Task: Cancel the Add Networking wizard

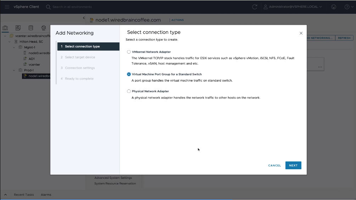Action: point(274,165)
